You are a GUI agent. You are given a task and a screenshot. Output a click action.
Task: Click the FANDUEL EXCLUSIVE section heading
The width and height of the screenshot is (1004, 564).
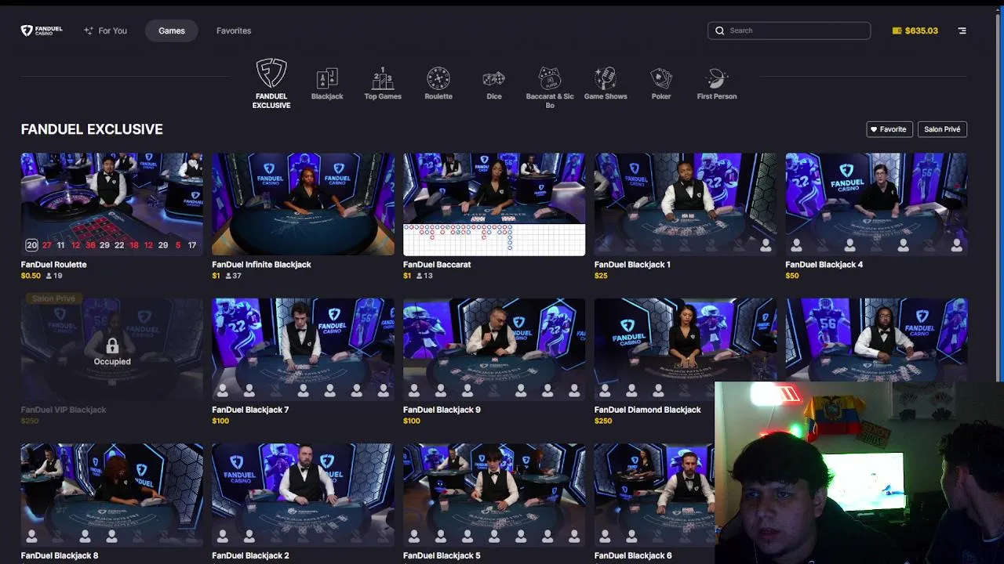(x=92, y=129)
